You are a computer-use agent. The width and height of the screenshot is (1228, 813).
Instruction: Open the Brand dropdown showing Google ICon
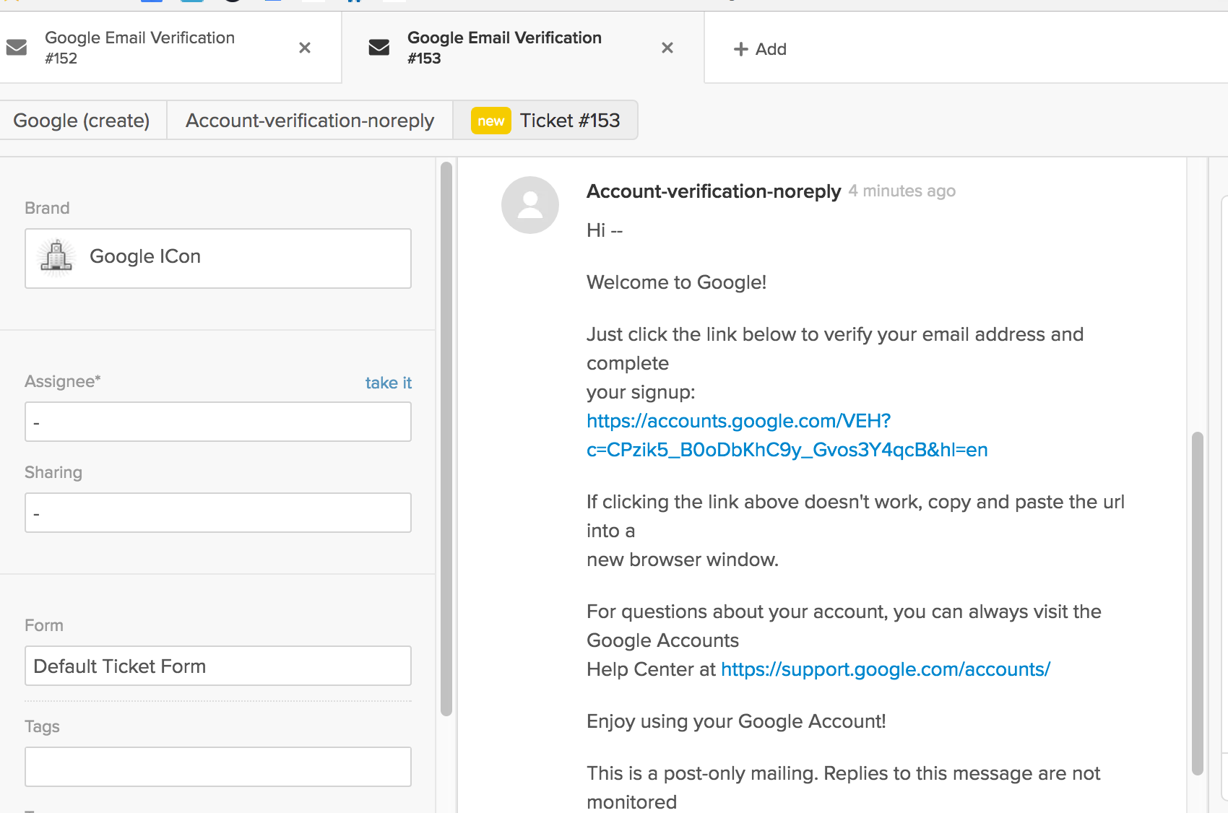tap(218, 258)
